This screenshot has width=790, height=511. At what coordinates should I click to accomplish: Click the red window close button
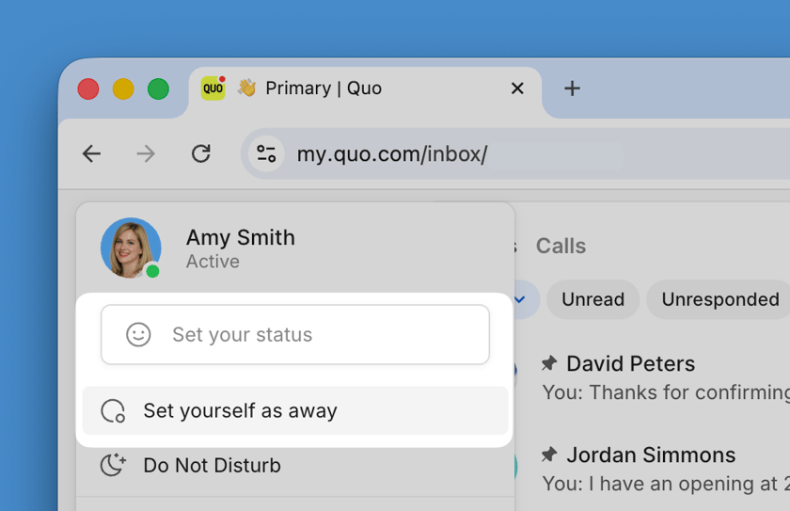point(88,89)
